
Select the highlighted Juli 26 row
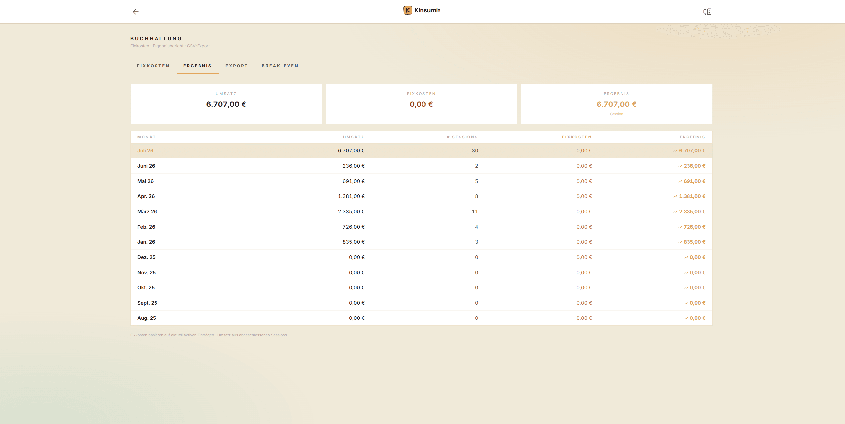[x=421, y=151]
